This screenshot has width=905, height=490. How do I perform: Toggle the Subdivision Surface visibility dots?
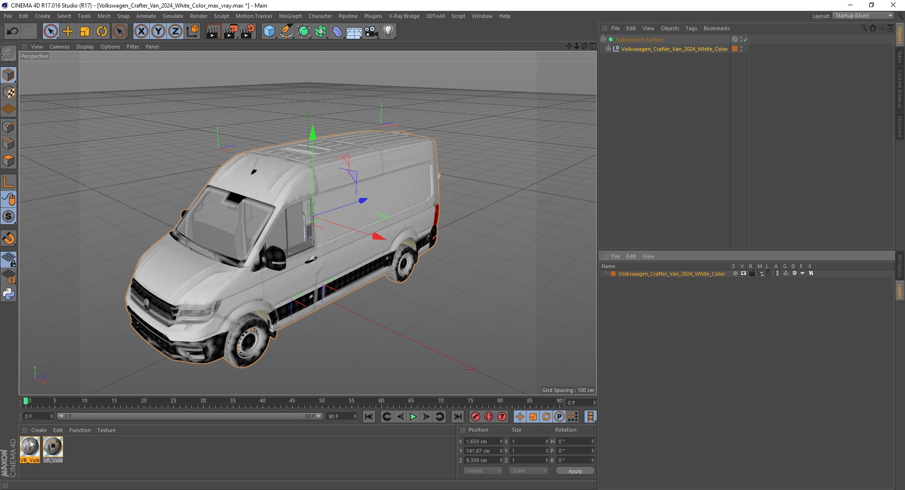[741, 40]
